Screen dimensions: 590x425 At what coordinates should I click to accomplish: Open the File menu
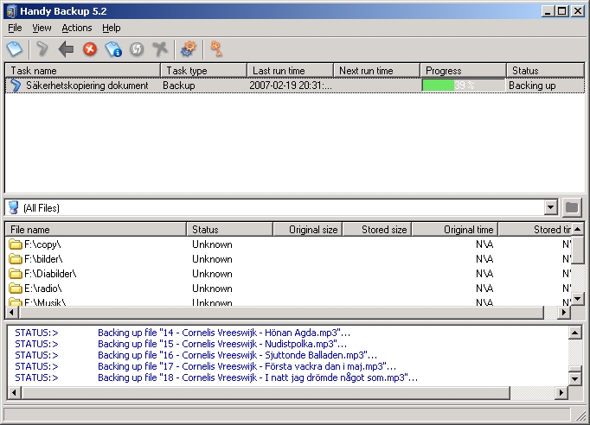pyautogui.click(x=15, y=28)
